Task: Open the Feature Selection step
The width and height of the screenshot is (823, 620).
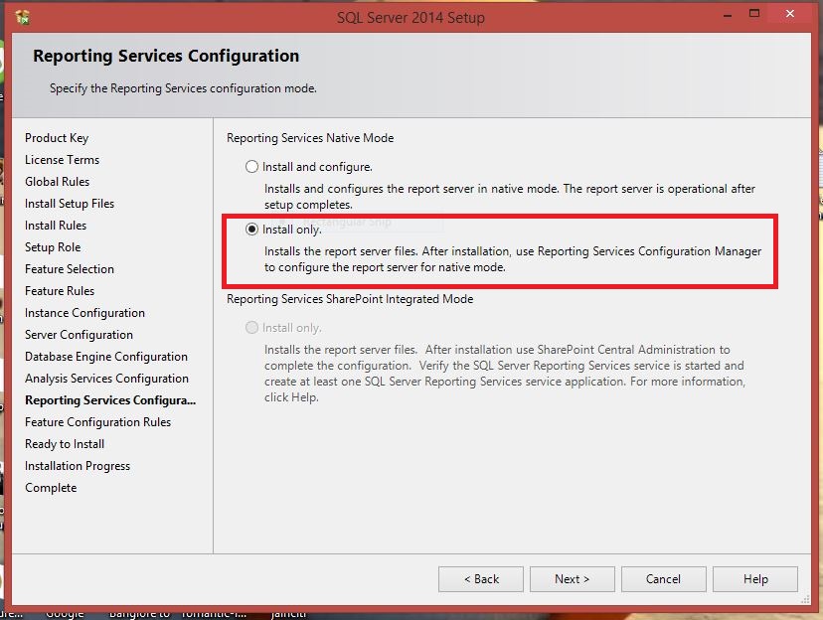Action: [x=70, y=269]
